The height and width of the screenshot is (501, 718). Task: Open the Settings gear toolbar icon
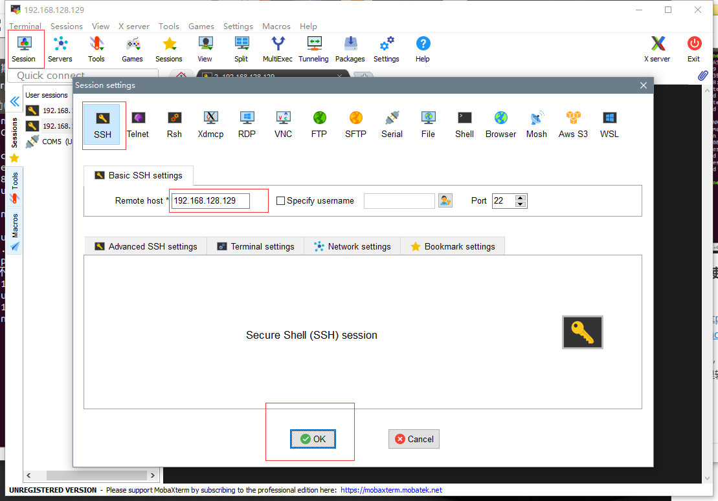pos(387,49)
